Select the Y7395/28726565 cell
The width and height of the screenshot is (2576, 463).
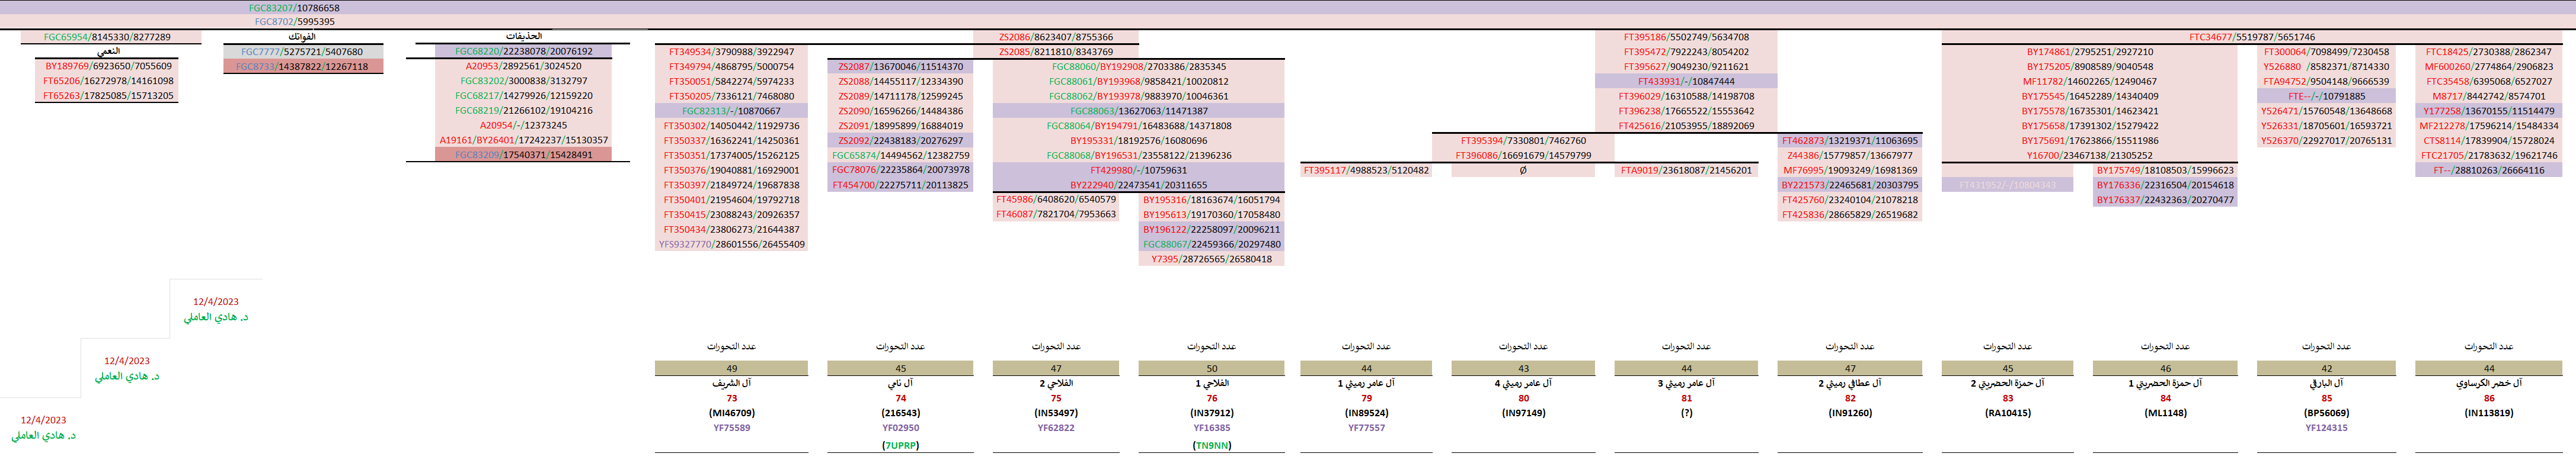point(1211,259)
